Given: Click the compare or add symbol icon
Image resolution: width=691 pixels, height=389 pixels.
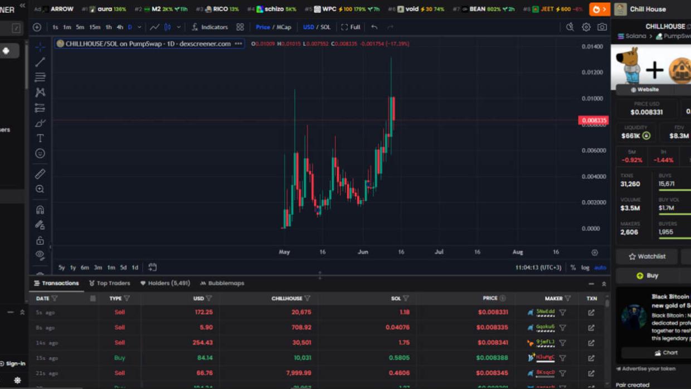Looking at the screenshot, I should pyautogui.click(x=37, y=27).
